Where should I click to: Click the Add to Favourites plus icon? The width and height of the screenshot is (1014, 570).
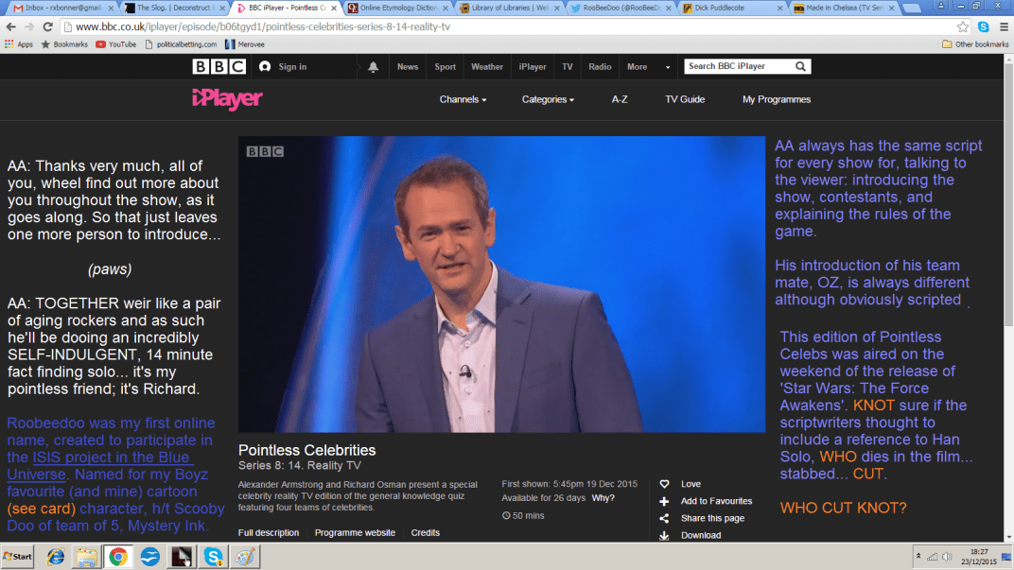(664, 501)
